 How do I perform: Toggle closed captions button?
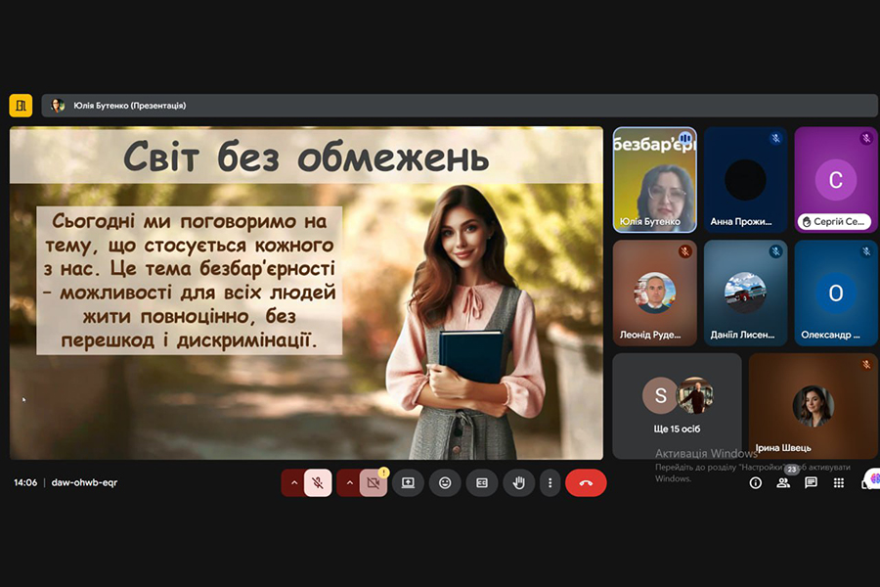pyautogui.click(x=481, y=482)
